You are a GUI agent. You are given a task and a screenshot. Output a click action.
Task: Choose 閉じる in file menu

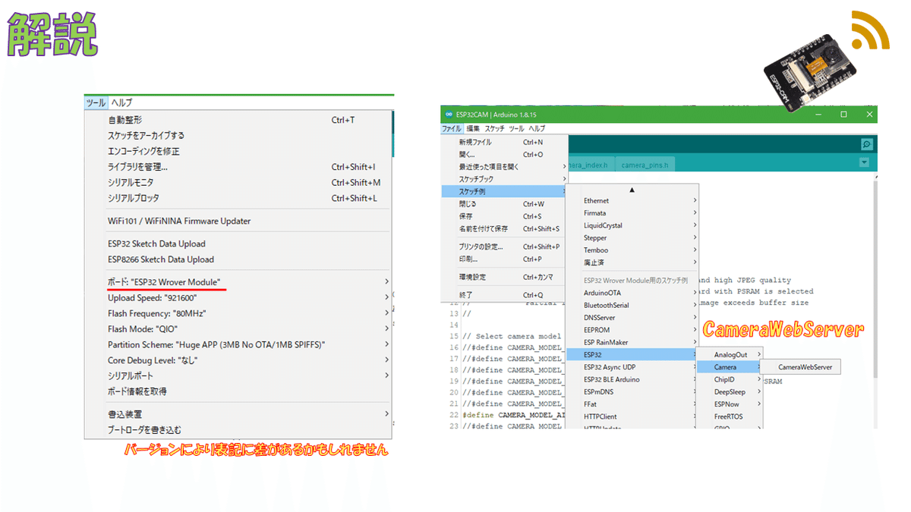pos(504,204)
